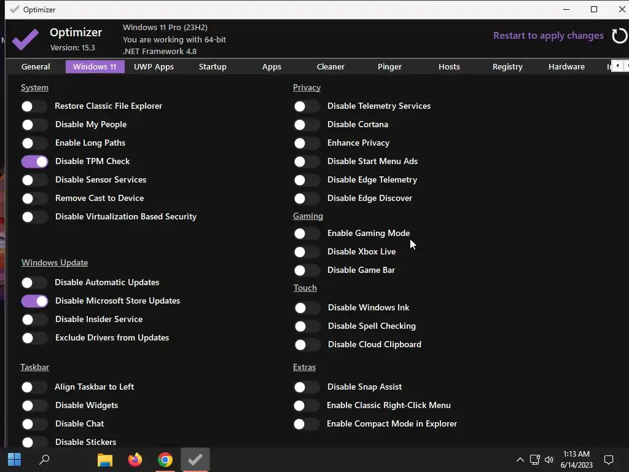Enable Compact Mode in Explorer toggle
The height and width of the screenshot is (472, 629).
coord(307,424)
